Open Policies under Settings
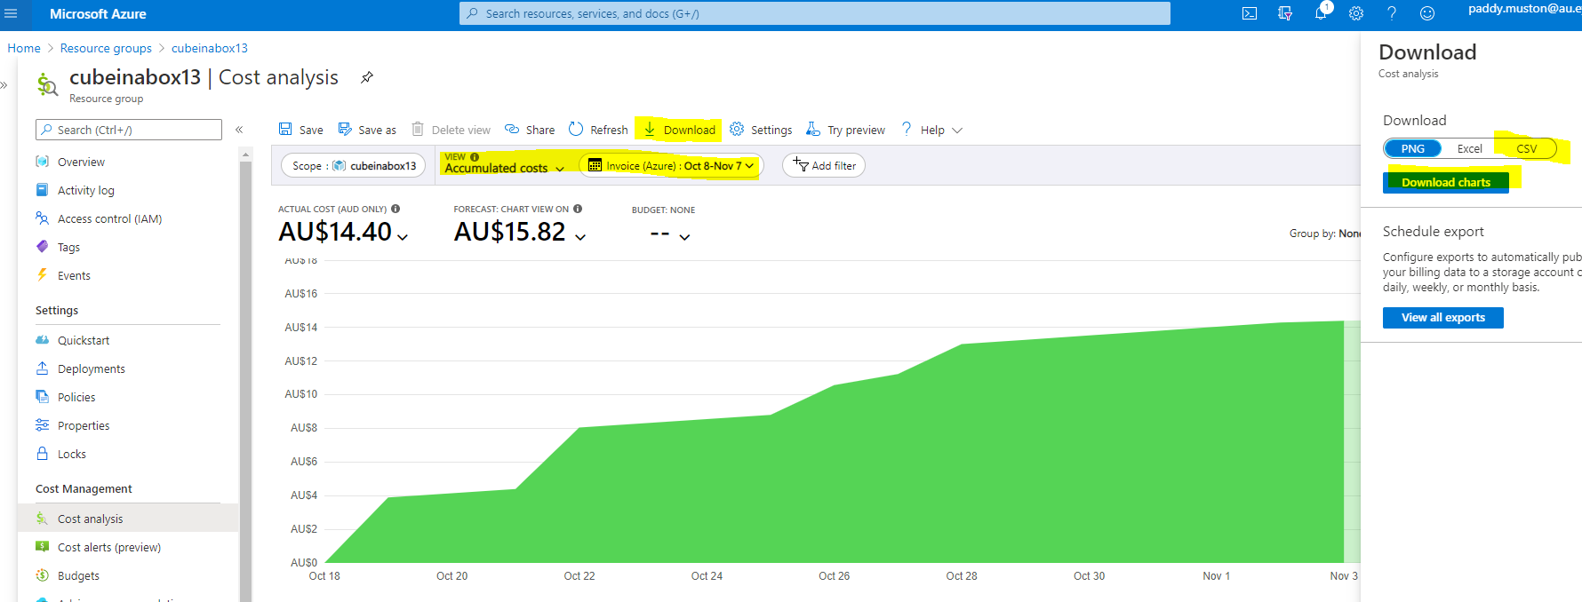The height and width of the screenshot is (602, 1582). coord(76,397)
